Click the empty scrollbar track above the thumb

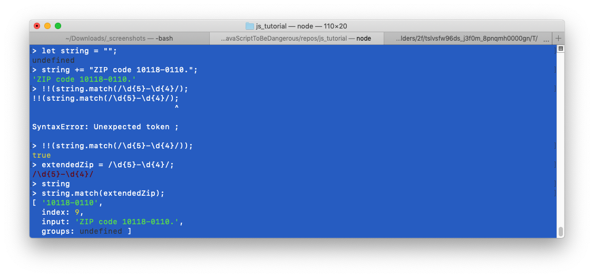tap(561, 138)
